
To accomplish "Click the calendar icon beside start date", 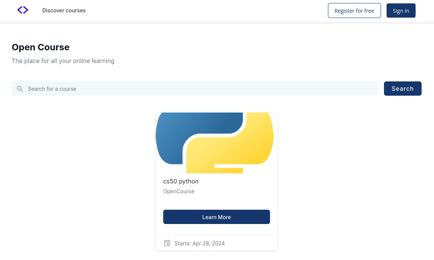I will coord(167,243).
